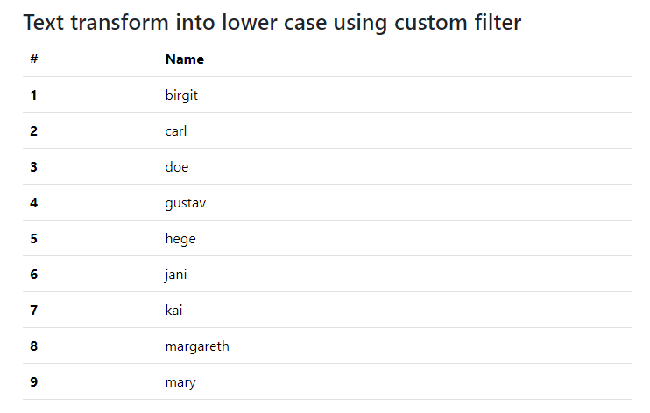Click the page heading about custom filter
Screen dimensions: 650x413
(272, 23)
